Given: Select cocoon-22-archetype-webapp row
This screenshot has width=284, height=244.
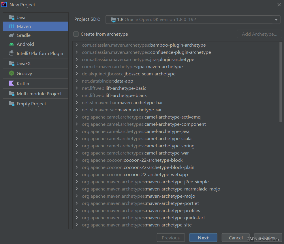Looking at the screenshot, I should (176, 175).
